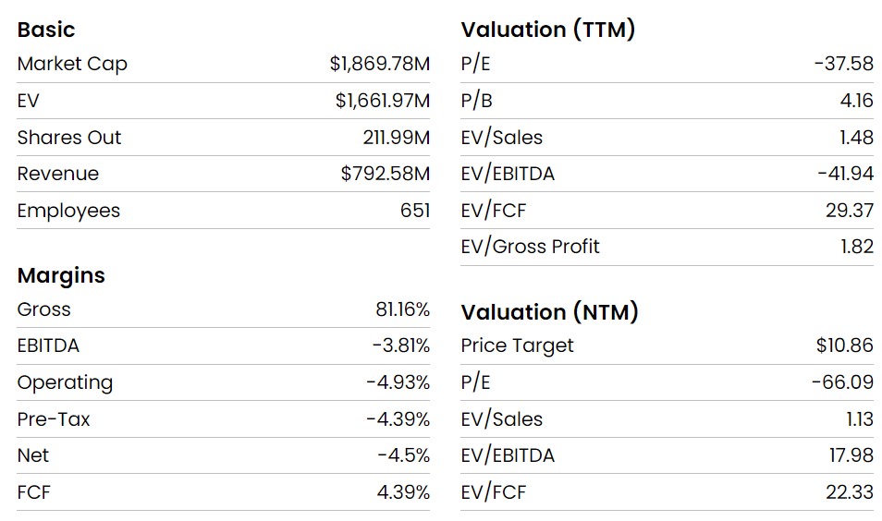Select the TTM EV/EBITDA value -41.94
Screen dimensions: 882x521
pyautogui.click(x=845, y=174)
